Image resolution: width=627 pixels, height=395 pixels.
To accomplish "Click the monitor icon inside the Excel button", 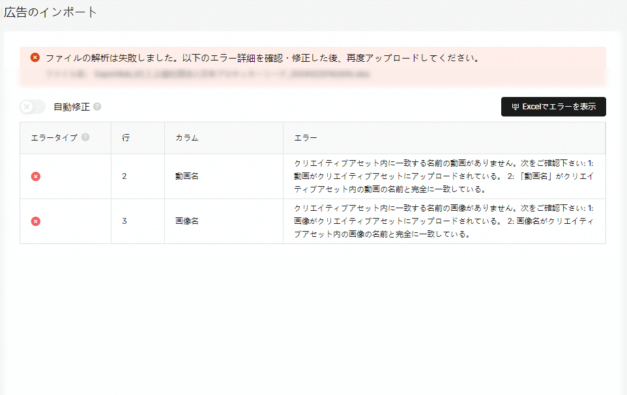I will 515,107.
